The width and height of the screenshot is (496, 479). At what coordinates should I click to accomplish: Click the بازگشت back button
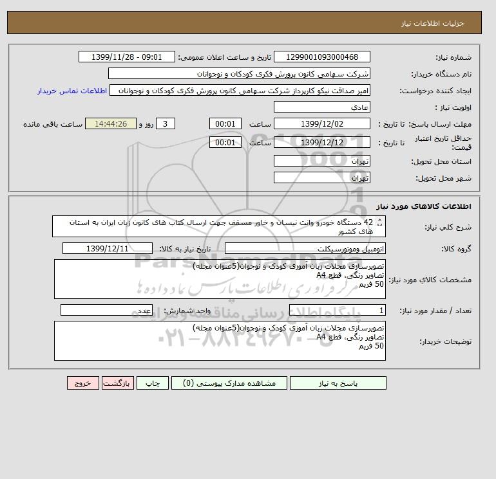[118, 383]
